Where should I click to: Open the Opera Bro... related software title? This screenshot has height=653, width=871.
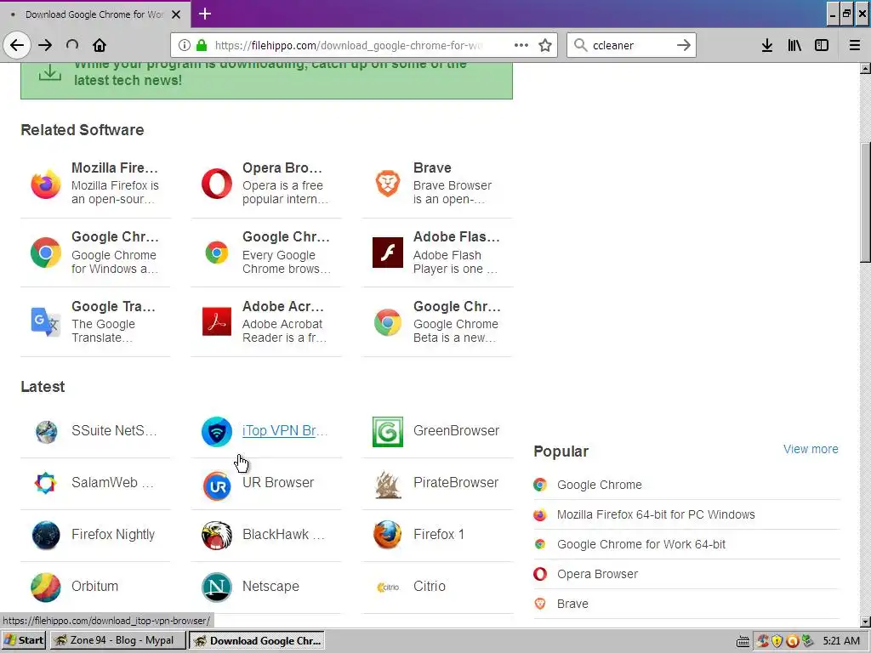click(282, 168)
